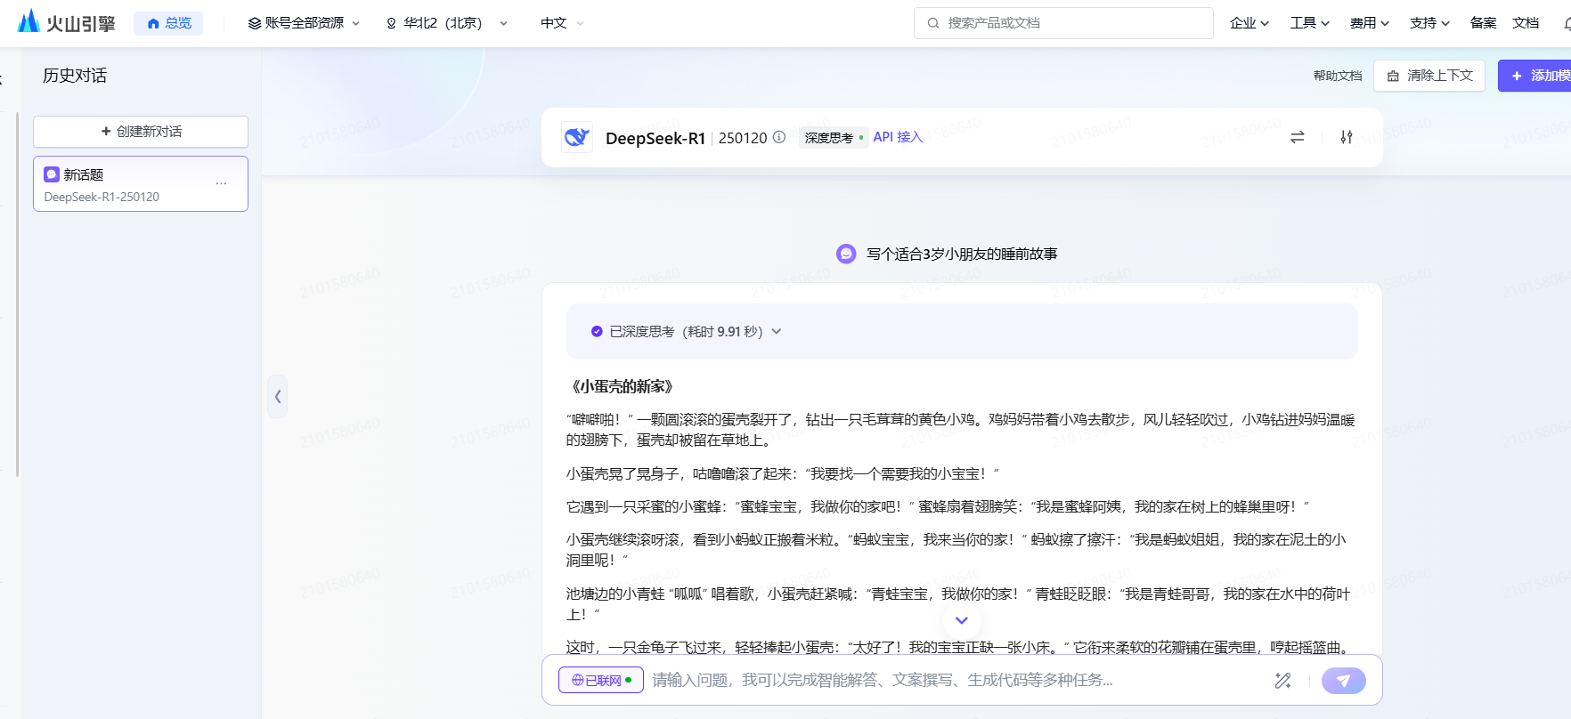The width and height of the screenshot is (1571, 719).
Task: Toggle the 已联网 web search switch
Action: point(601,680)
